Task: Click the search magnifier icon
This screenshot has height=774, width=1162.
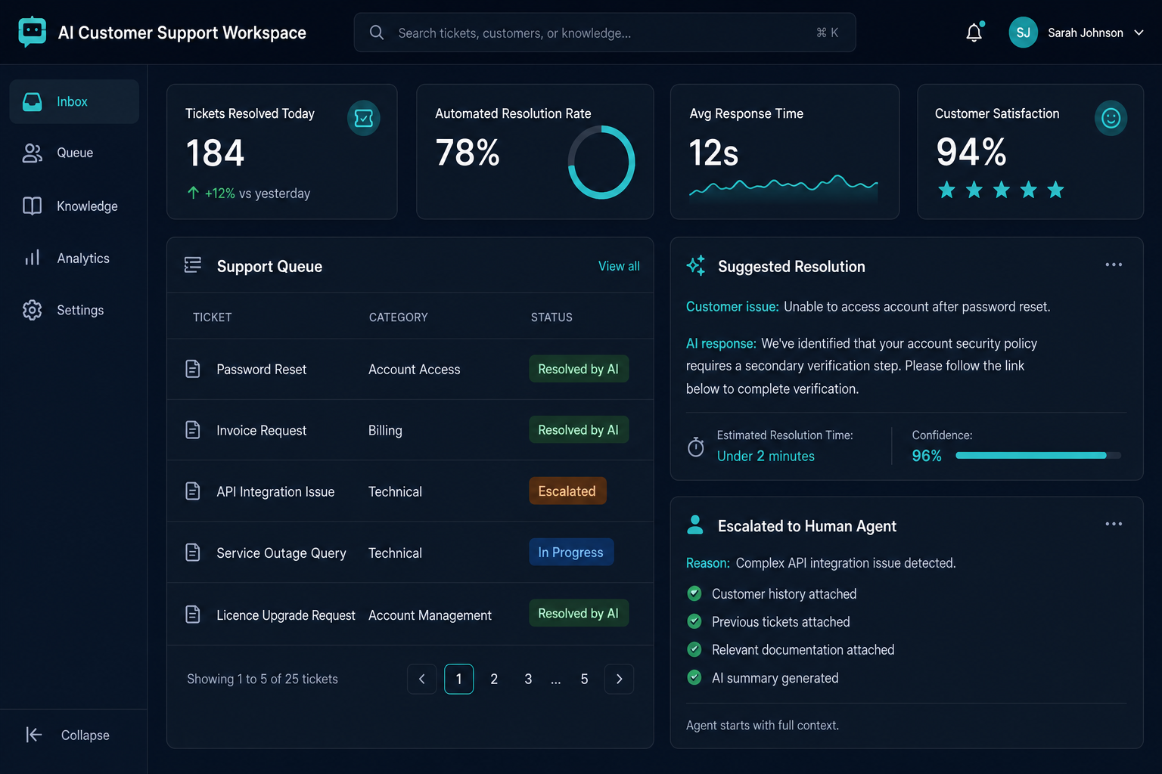Action: (377, 33)
